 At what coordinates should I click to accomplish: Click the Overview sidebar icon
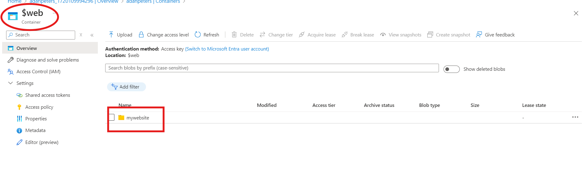click(11, 48)
